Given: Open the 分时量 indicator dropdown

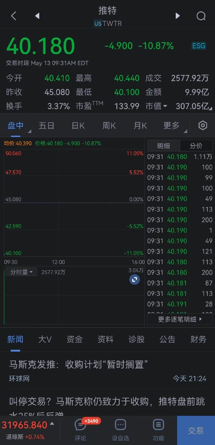Looking at the screenshot, I should pos(21,272).
